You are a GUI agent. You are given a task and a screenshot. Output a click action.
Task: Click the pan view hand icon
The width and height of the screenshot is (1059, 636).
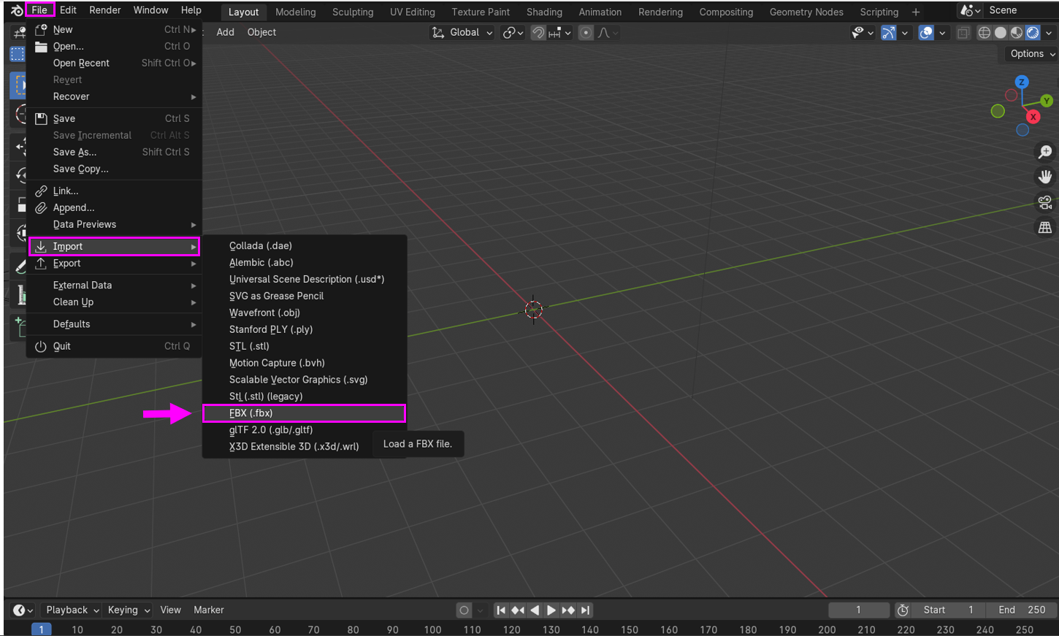(1045, 177)
